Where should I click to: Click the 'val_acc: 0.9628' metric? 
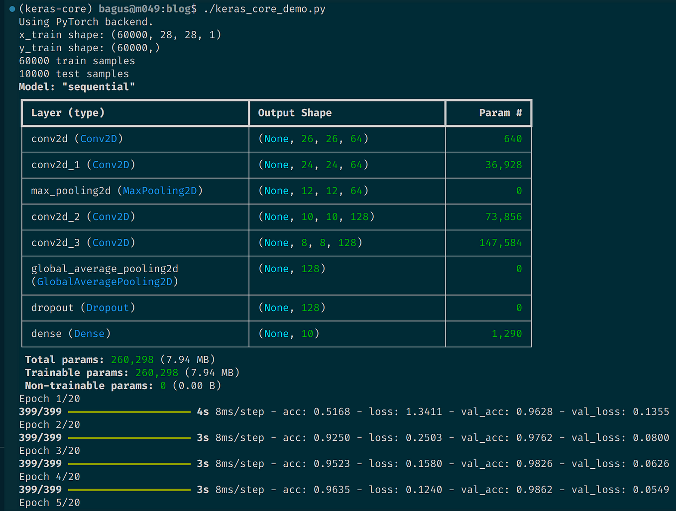(x=507, y=411)
